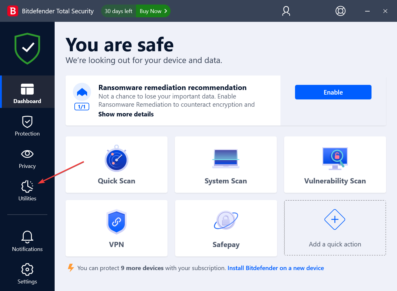
Task: Click the 30 days left label
Action: pyautogui.click(x=118, y=11)
